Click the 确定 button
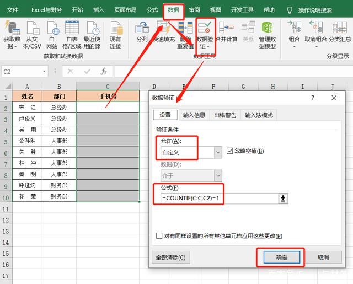353x284 pixels. pos(281,257)
